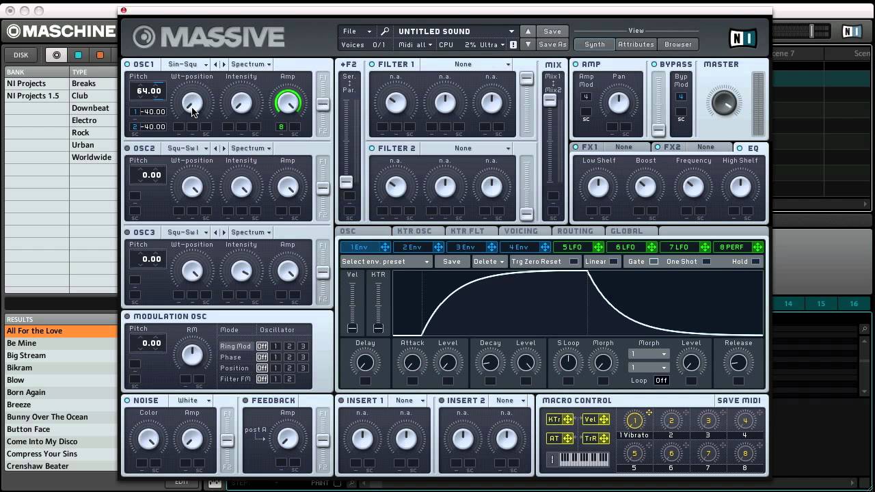Click the Mix1/Mix2 filter mix fader

[x=550, y=100]
